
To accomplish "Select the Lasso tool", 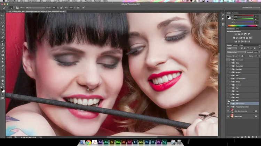I will tap(2, 23).
